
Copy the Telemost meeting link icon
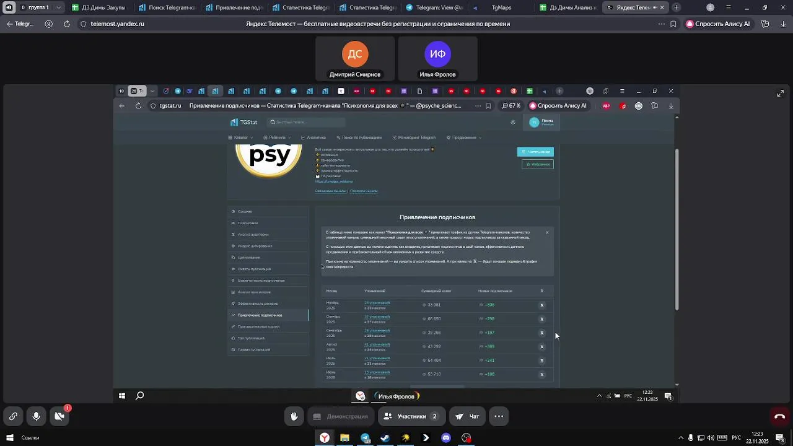pos(13,416)
